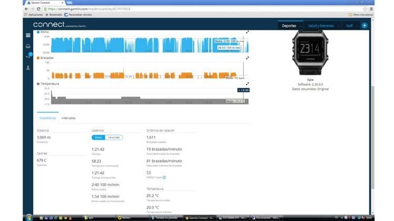
Task: Toggle the Brazadas series legend dot
Action: (38, 58)
